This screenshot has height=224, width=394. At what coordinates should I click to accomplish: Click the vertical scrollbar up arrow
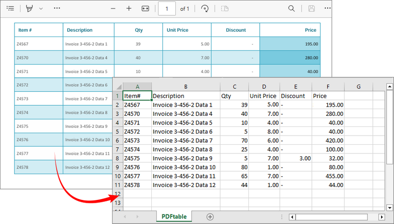pyautogui.click(x=390, y=87)
